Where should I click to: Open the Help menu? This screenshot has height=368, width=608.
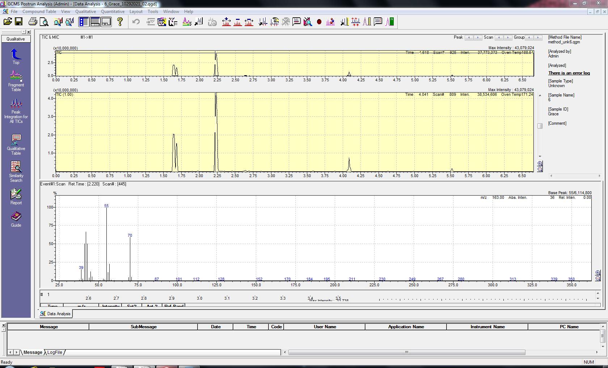(189, 12)
